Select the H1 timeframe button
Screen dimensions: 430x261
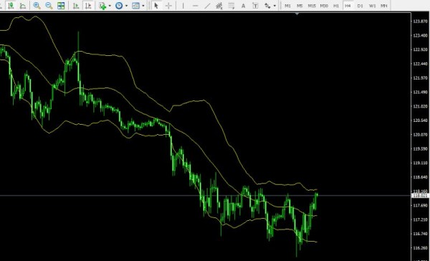point(336,6)
